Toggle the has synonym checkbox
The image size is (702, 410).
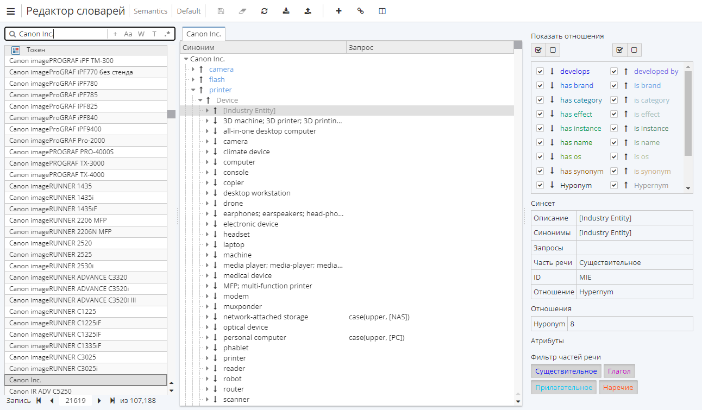coord(540,171)
